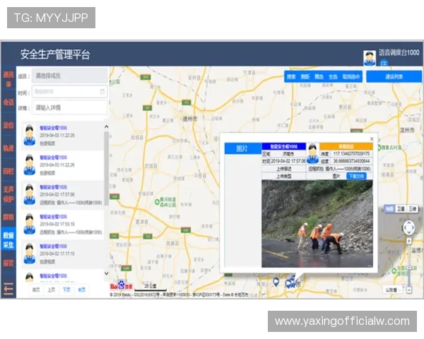Image resolution: width=424 pixels, height=339 pixels.
Task: Open the 会话 sidebar tab
Action: [x=8, y=102]
